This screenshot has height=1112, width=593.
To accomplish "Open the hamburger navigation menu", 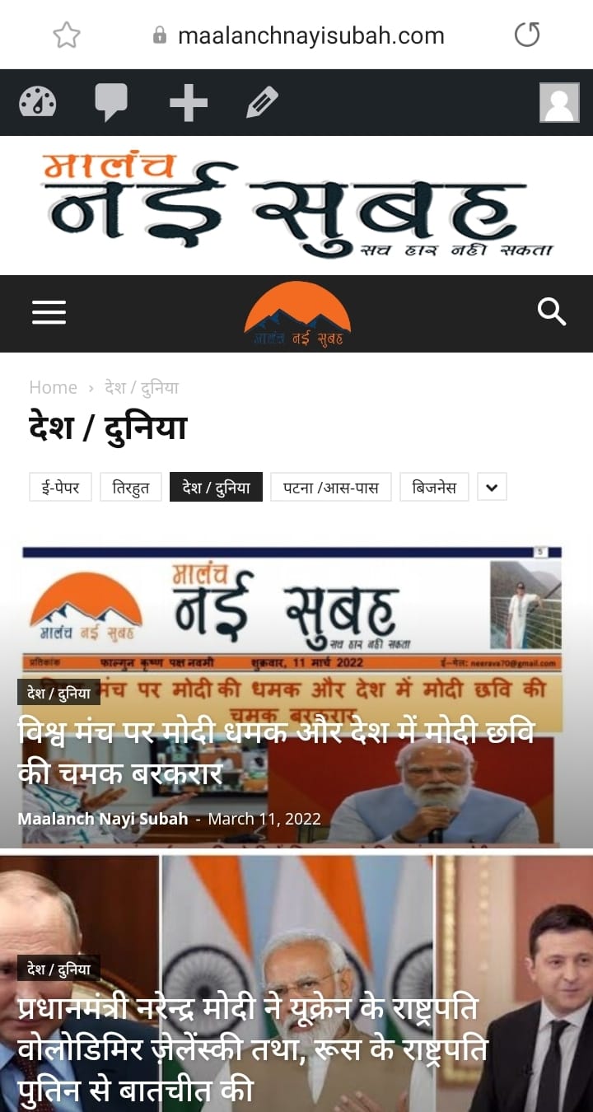I will [x=49, y=312].
